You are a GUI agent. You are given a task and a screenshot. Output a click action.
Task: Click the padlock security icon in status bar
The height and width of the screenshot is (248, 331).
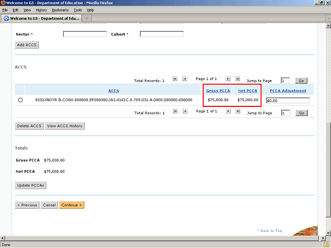(327, 245)
